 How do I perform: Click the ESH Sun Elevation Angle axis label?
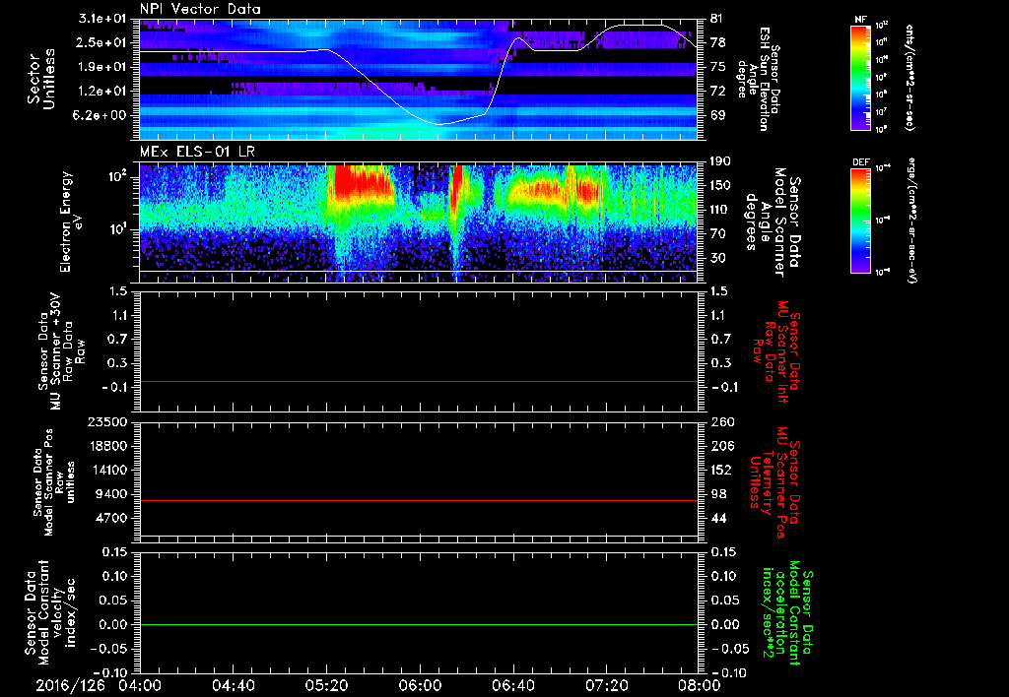tap(764, 79)
